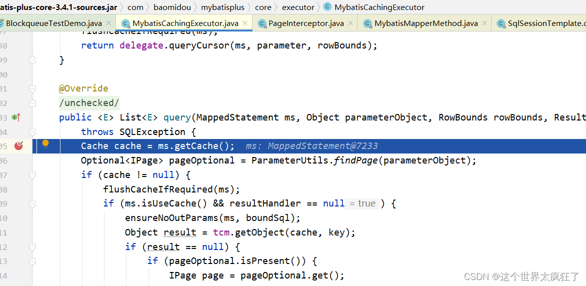Click the MybatisMapperMethod.java tab file icon
The height and width of the screenshot is (286, 586).
click(368, 23)
